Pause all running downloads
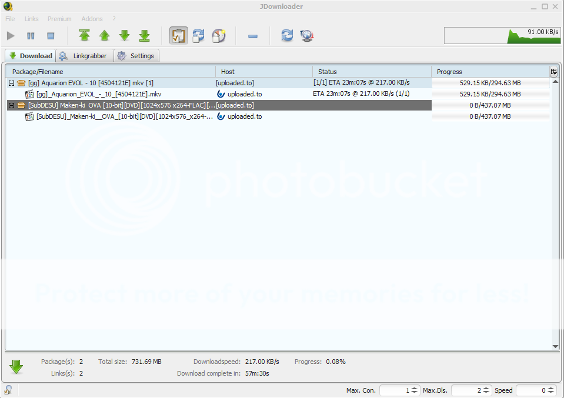This screenshot has height=398, width=564. pos(31,36)
